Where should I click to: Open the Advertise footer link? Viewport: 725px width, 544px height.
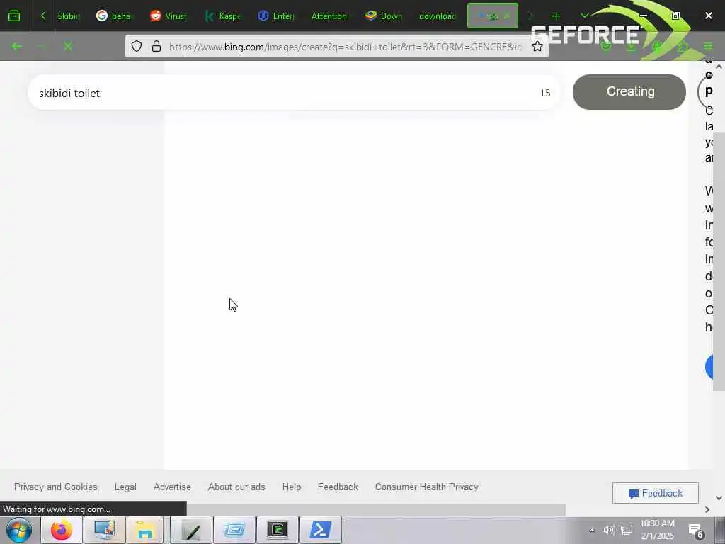coord(172,487)
